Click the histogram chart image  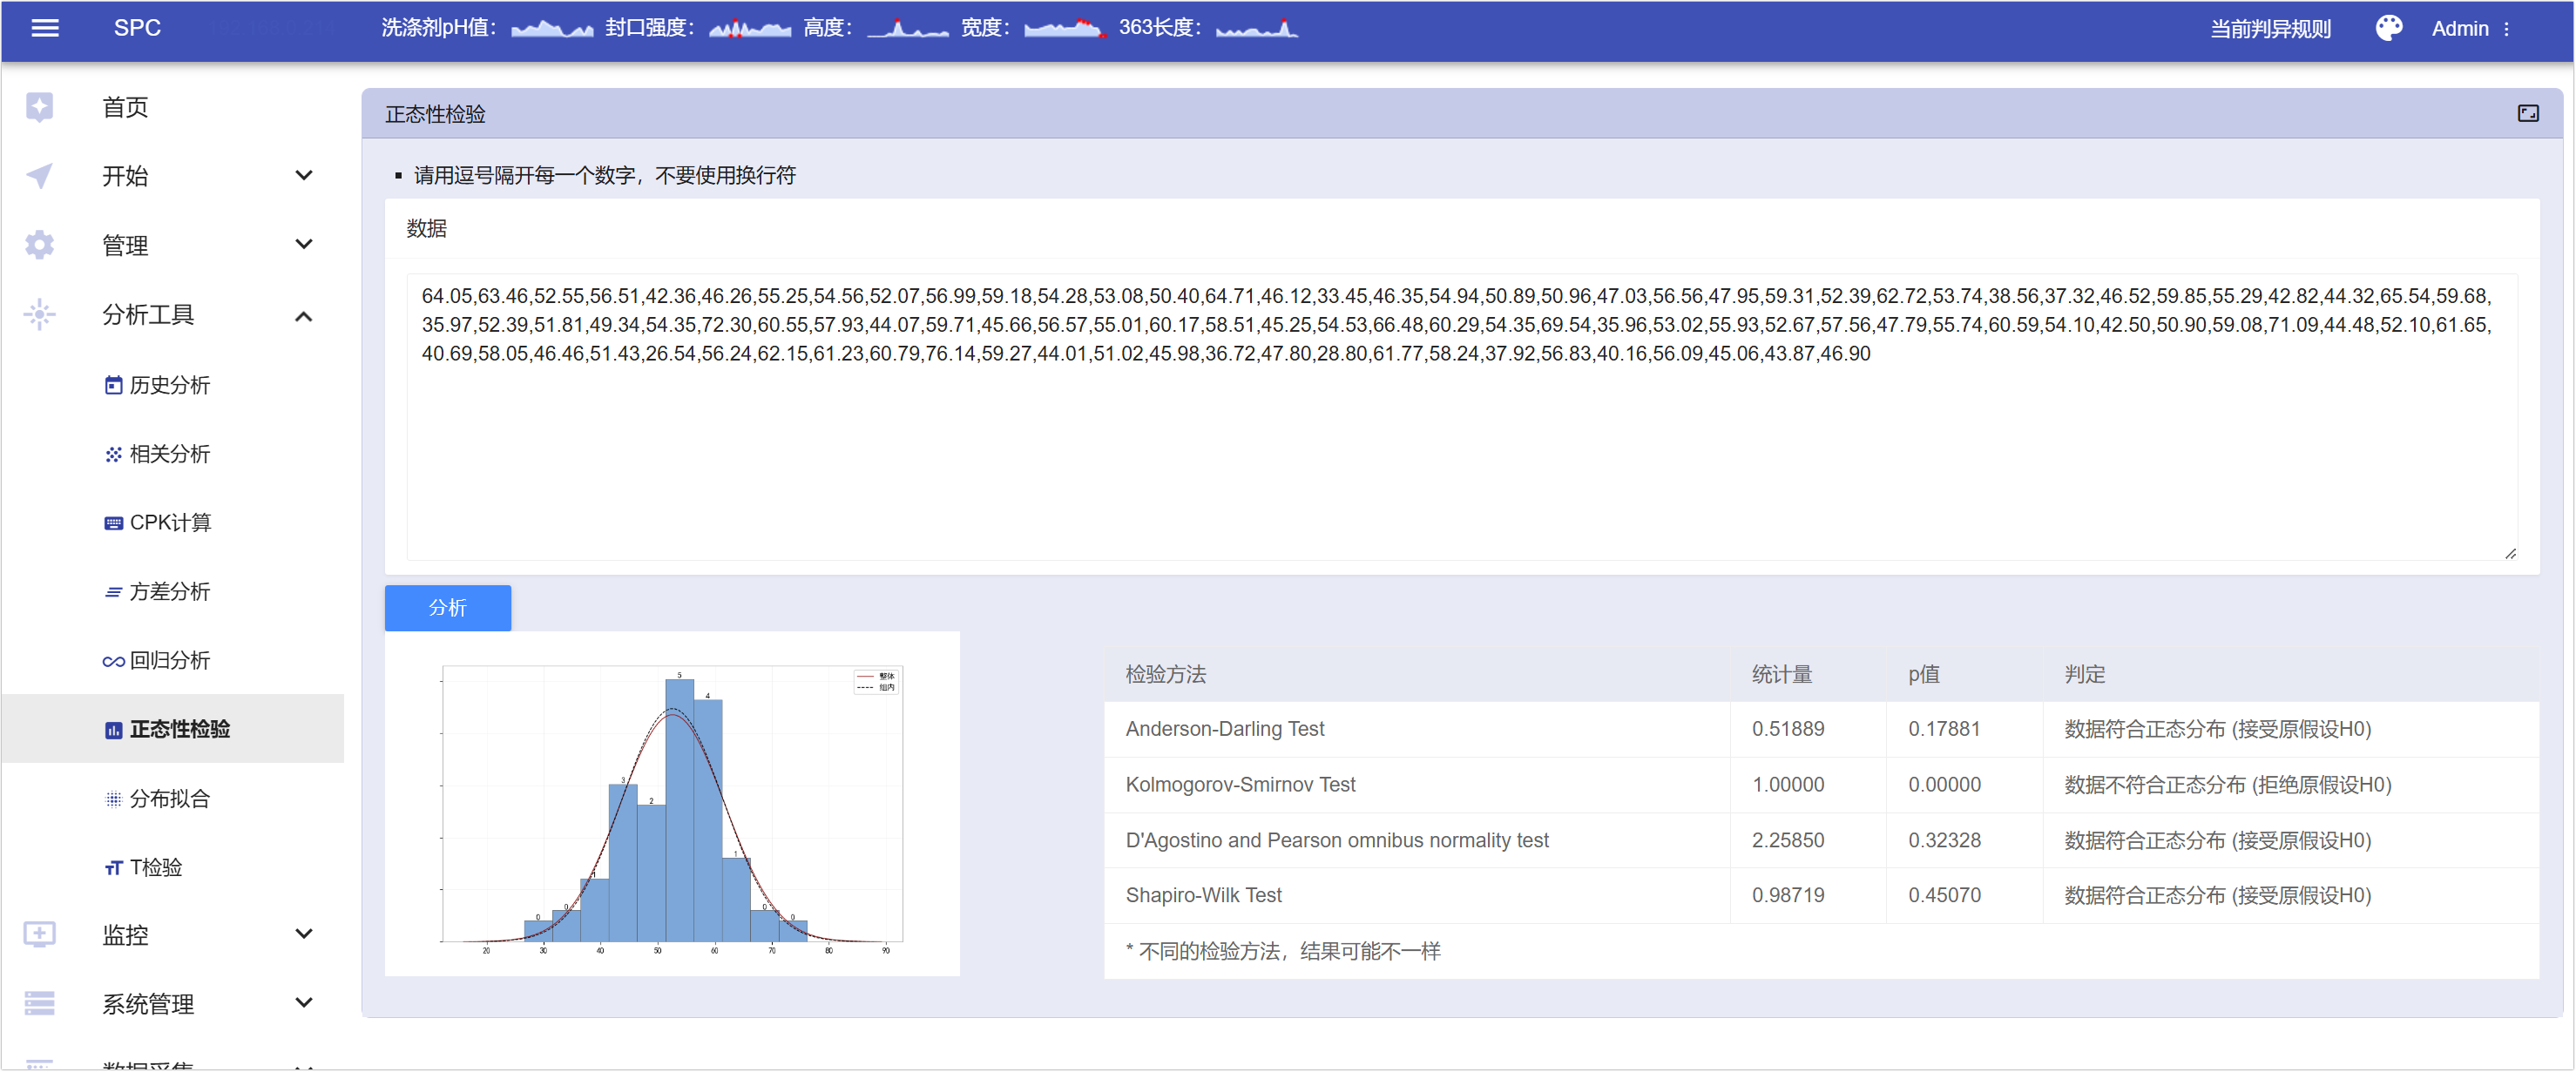[672, 804]
